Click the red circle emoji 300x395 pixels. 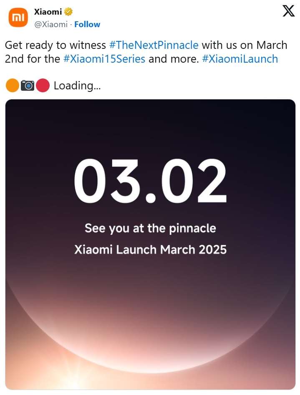(43, 86)
